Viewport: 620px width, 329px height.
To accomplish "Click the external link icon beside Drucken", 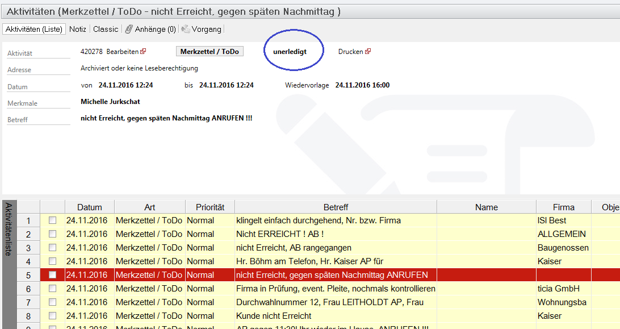I will [368, 52].
